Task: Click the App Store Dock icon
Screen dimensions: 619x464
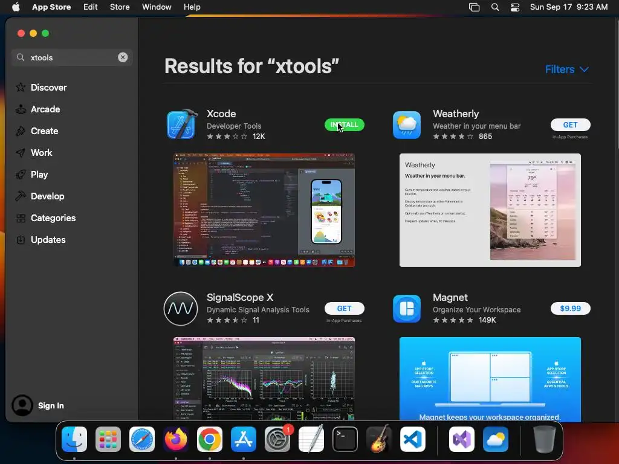Action: 244,439
